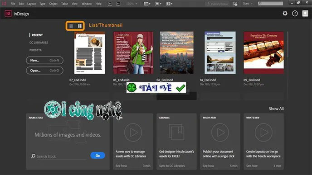Open the user profile icon
The height and width of the screenshot is (175, 312).
(x=305, y=13)
